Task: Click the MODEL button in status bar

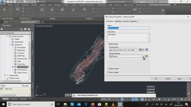Action: (104, 99)
